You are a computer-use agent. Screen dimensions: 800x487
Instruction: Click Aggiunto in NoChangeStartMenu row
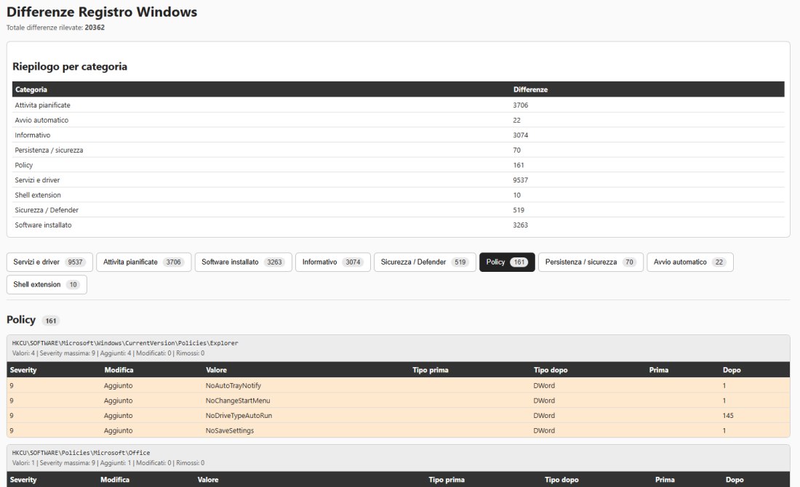tap(119, 401)
